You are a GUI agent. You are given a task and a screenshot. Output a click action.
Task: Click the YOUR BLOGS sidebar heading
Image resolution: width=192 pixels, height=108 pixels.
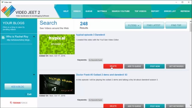coord(13,23)
